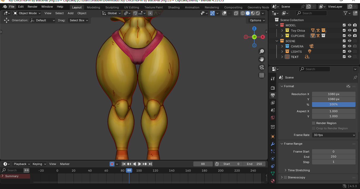The image size is (360, 189).
Task: Enable the Stereoscopy checkbox
Action: (285, 177)
